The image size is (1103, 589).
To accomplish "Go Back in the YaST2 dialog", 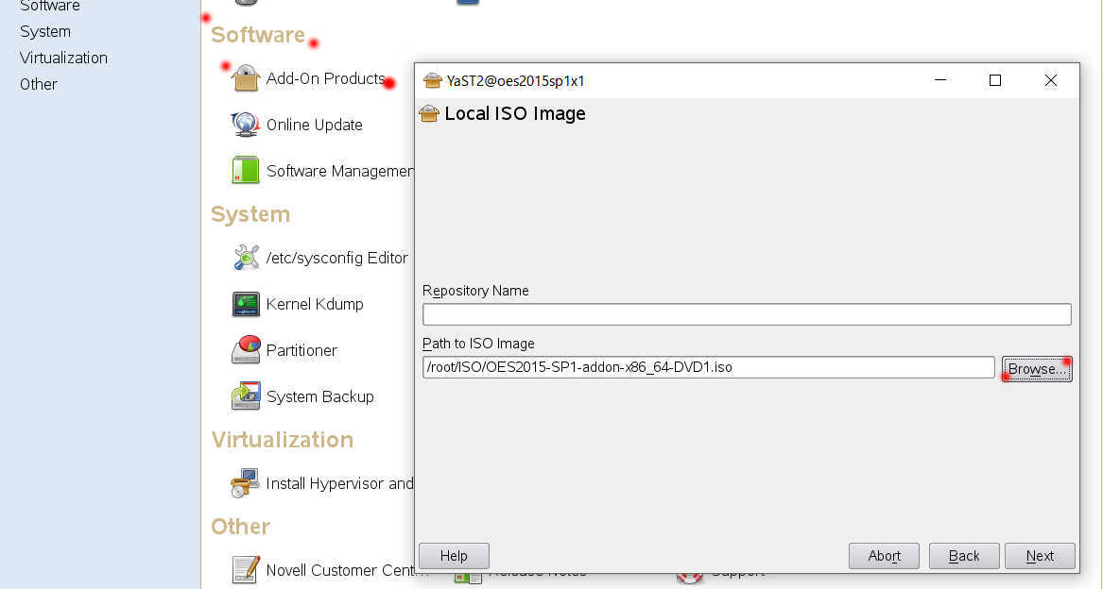I will tap(964, 556).
